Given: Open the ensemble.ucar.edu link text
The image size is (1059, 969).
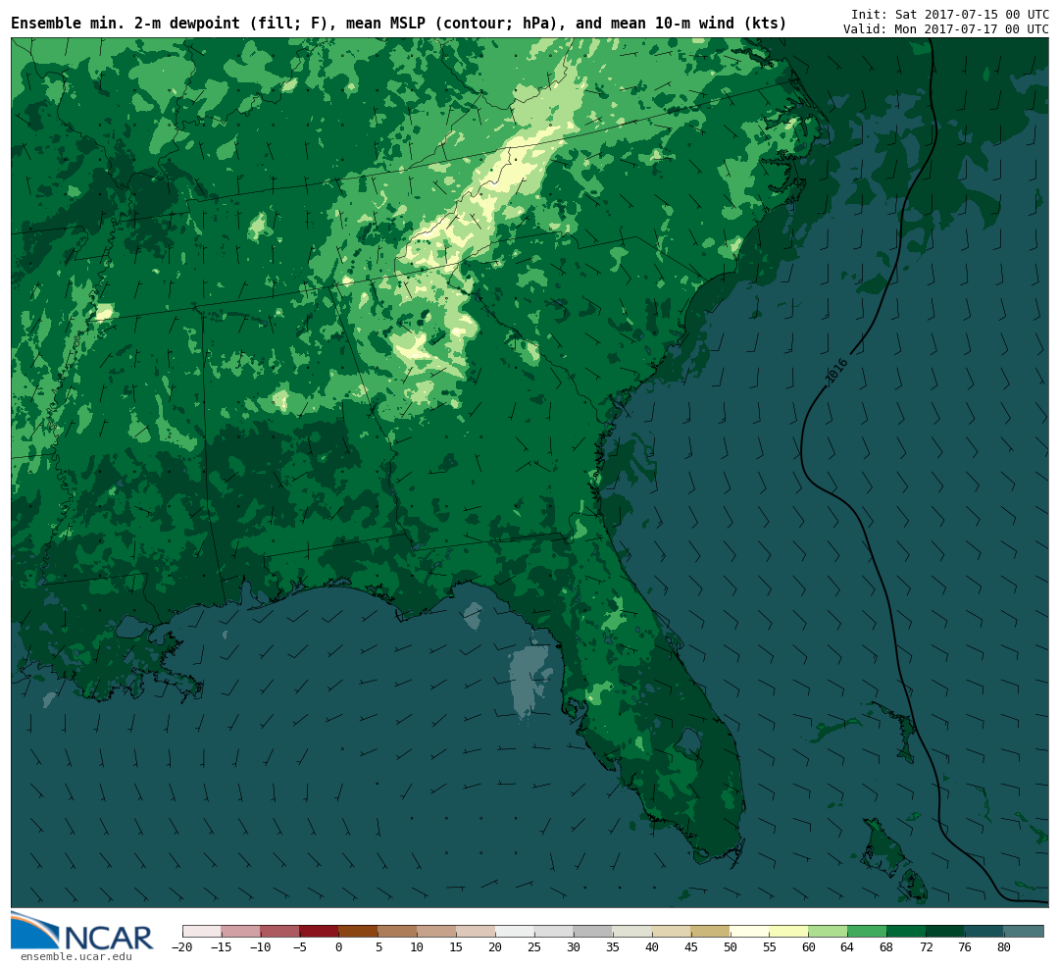Looking at the screenshot, I should [76, 957].
